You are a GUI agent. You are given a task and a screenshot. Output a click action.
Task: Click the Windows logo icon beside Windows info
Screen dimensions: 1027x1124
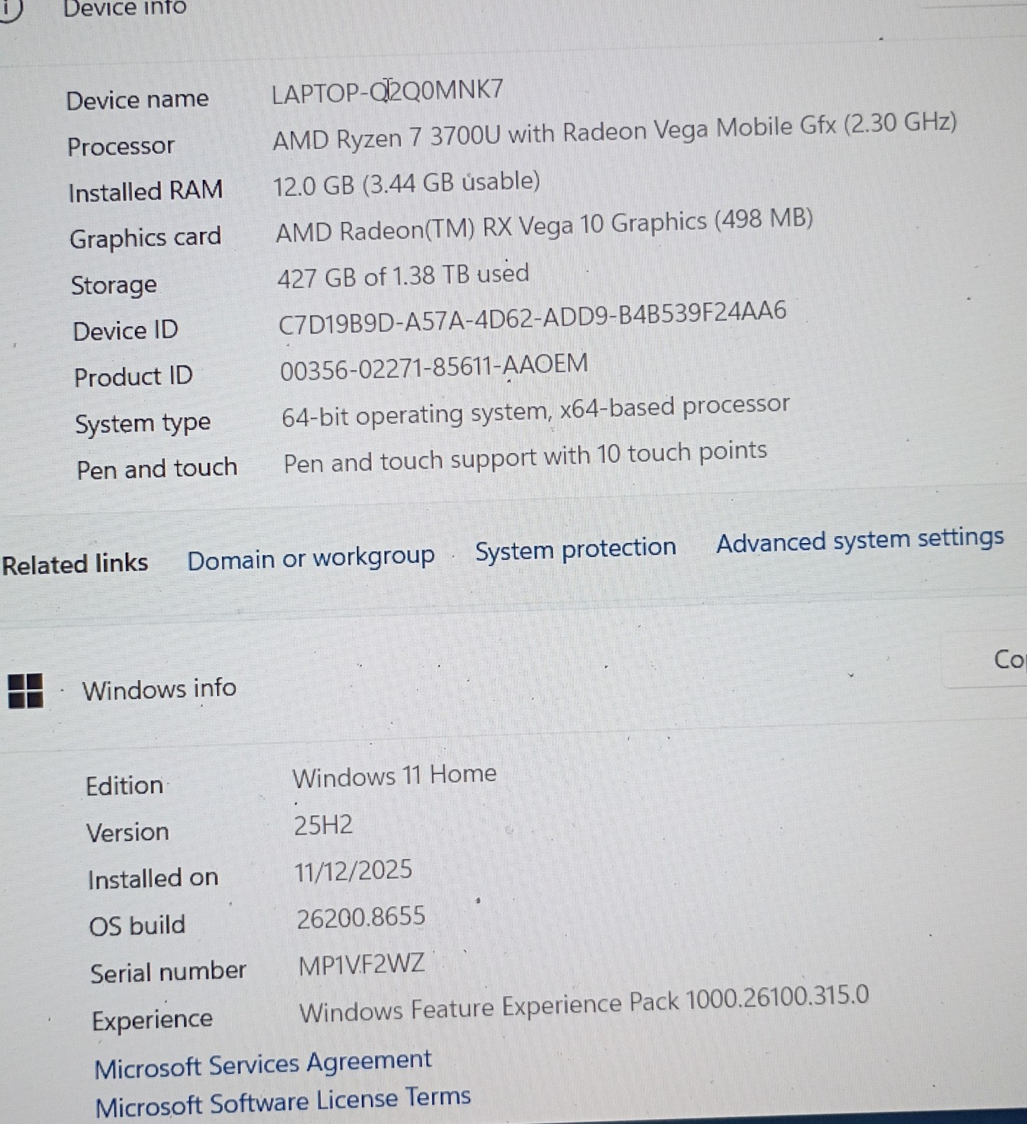click(25, 690)
